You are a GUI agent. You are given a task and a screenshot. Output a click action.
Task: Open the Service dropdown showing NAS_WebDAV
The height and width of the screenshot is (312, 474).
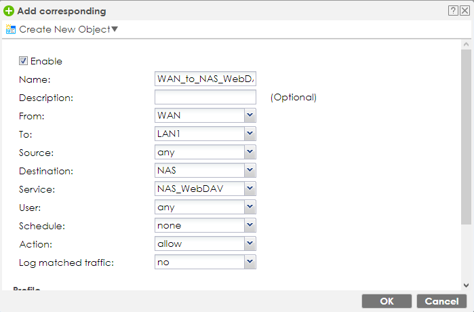point(250,189)
